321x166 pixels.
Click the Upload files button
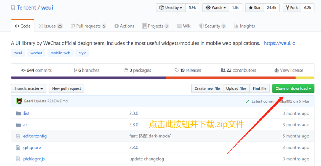(236, 88)
